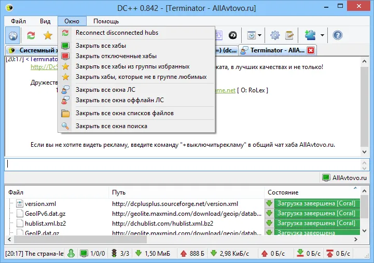Click traffic light slots icon 3/3
This screenshot has width=374, height=263.
pyautogui.click(x=114, y=253)
